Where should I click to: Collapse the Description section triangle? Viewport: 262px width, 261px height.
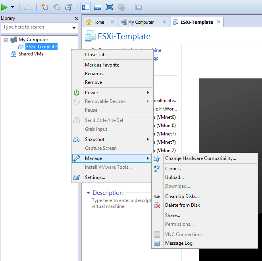88,193
